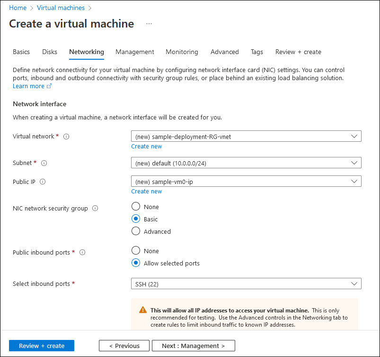Image resolution: width=380 pixels, height=357 pixels.
Task: Click the ellipsis next to the page title
Action: (149, 23)
